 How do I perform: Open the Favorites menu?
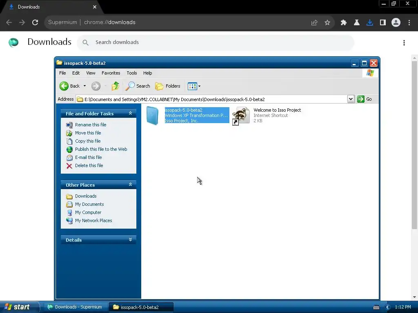(111, 73)
